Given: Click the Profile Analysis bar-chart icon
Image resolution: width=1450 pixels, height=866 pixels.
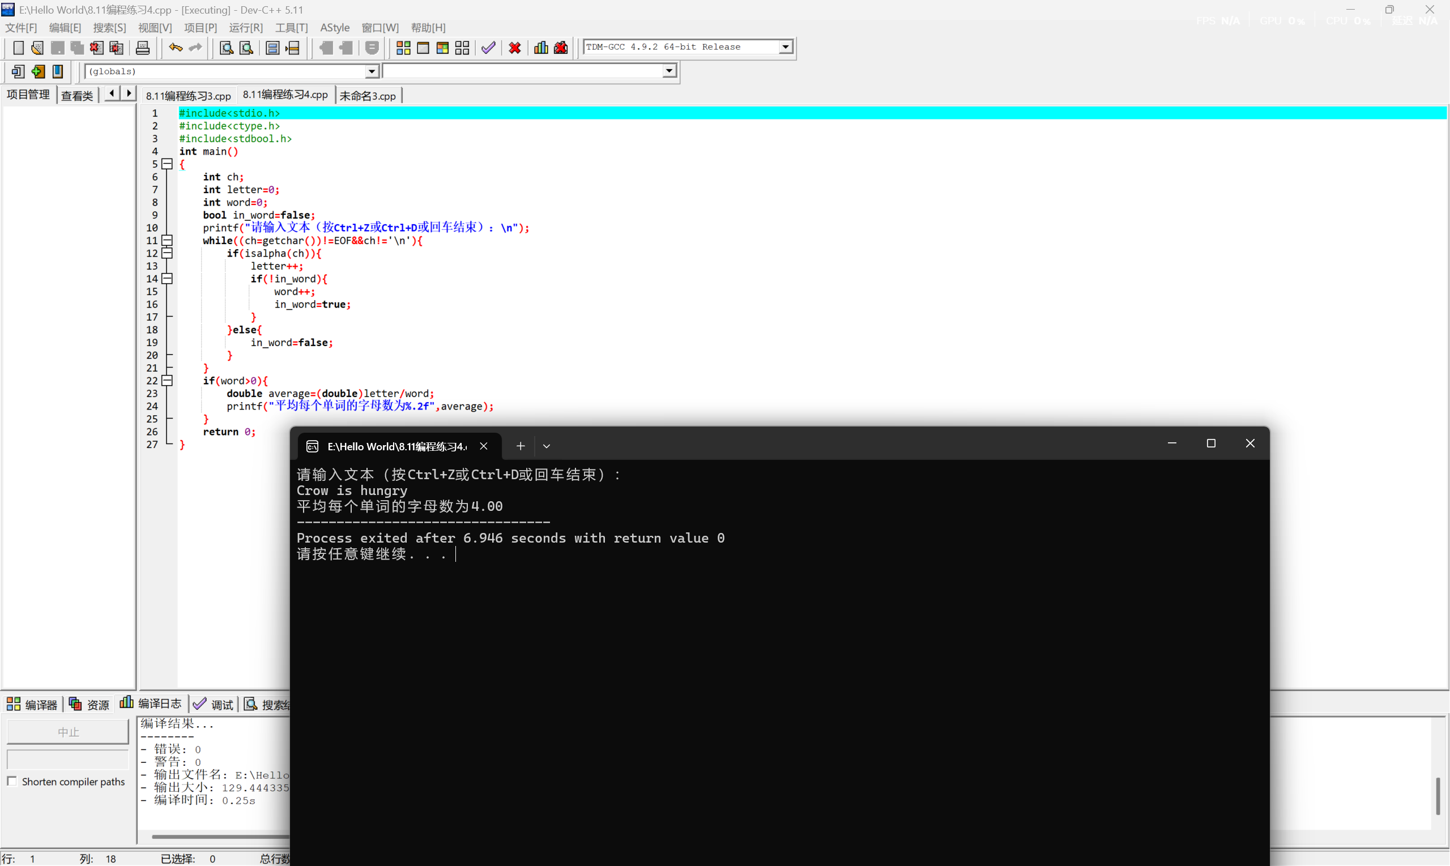Looking at the screenshot, I should [541, 48].
